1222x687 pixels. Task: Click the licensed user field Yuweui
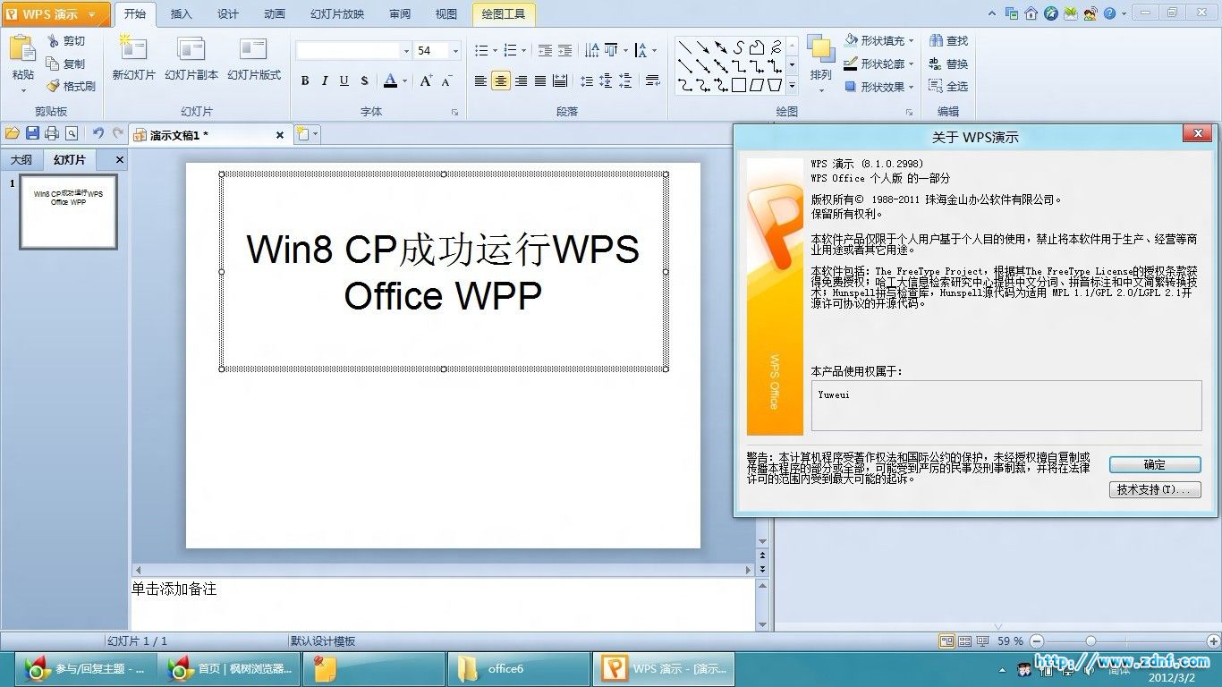click(1006, 405)
